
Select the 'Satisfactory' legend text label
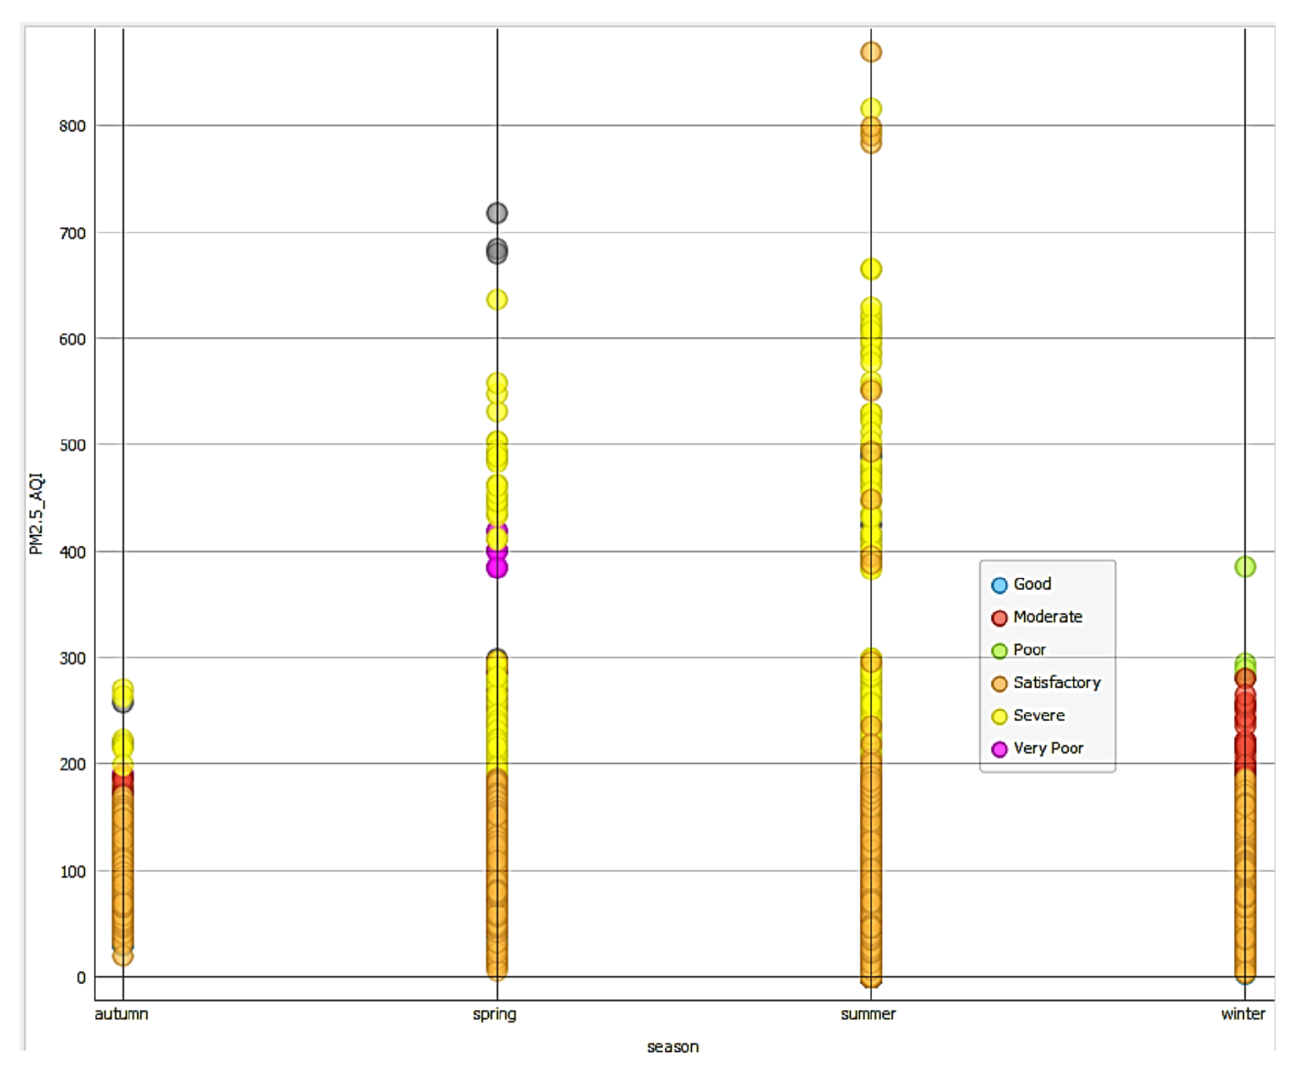pyautogui.click(x=1056, y=683)
